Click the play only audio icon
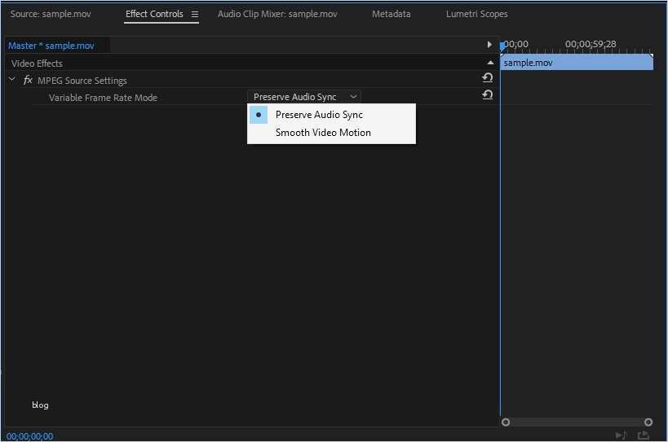The height and width of the screenshot is (442, 668). [622, 435]
